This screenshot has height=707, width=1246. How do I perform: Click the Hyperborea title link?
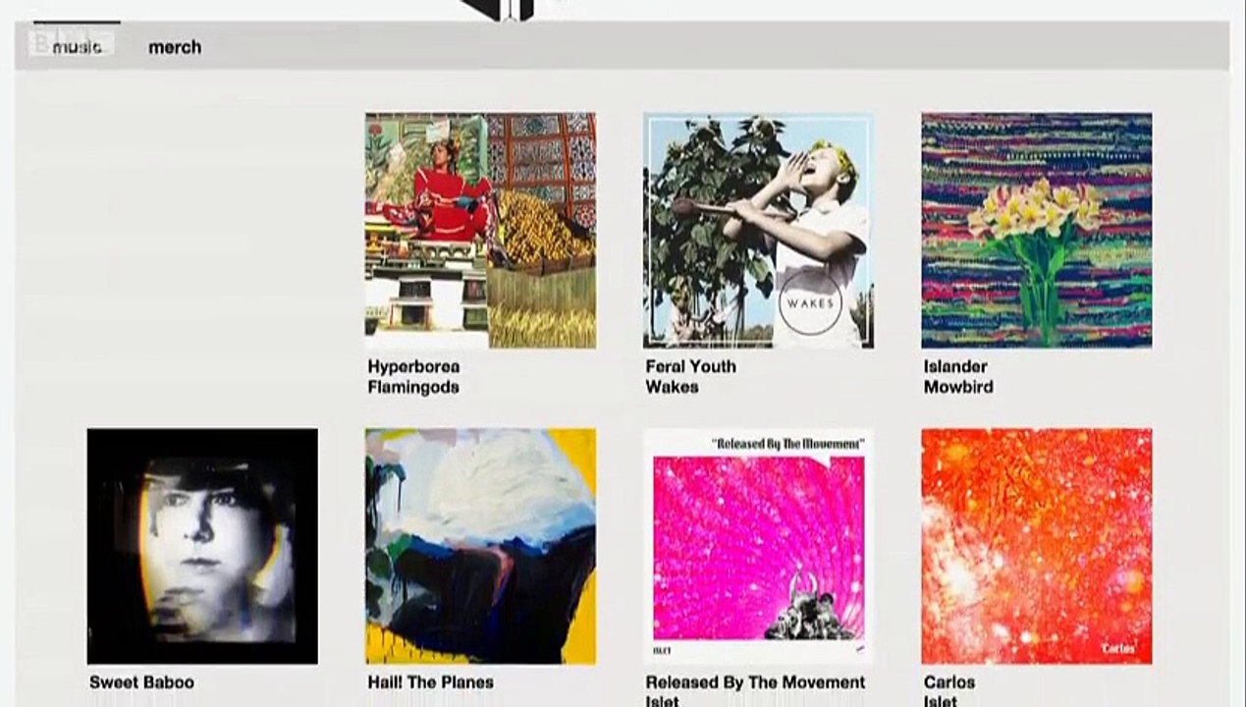point(413,366)
